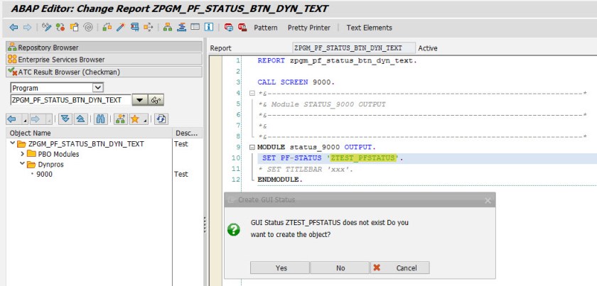Click Yes in Create GUI Status dialog

click(x=280, y=268)
